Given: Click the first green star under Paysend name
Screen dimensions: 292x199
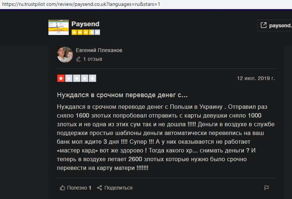Looking at the screenshot, I should pos(75,32).
